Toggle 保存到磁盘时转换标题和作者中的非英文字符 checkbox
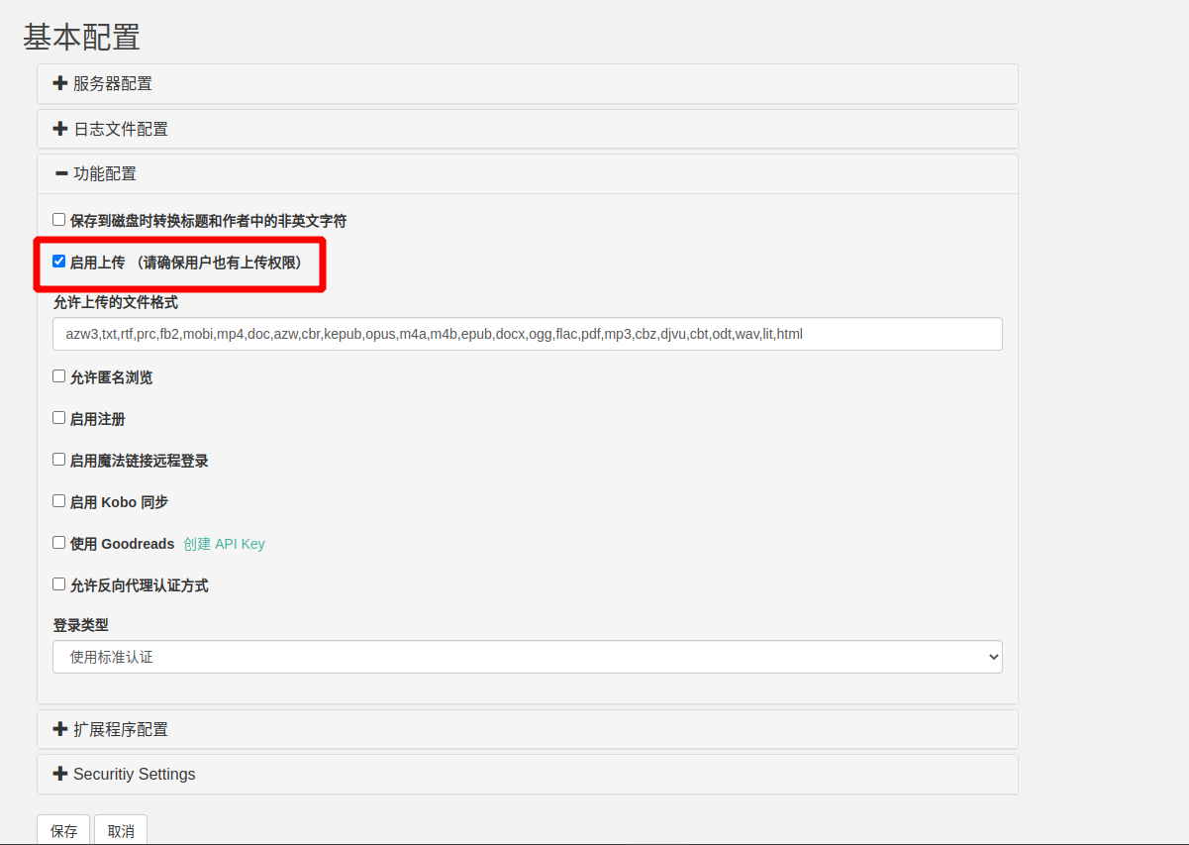1189x845 pixels. pos(59,220)
